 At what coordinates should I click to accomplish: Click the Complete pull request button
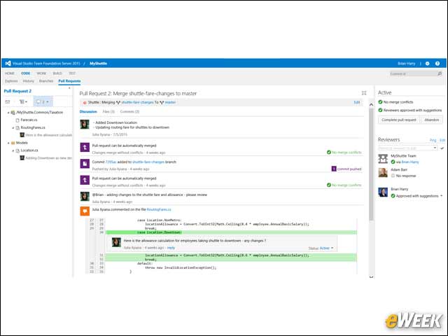click(x=399, y=120)
